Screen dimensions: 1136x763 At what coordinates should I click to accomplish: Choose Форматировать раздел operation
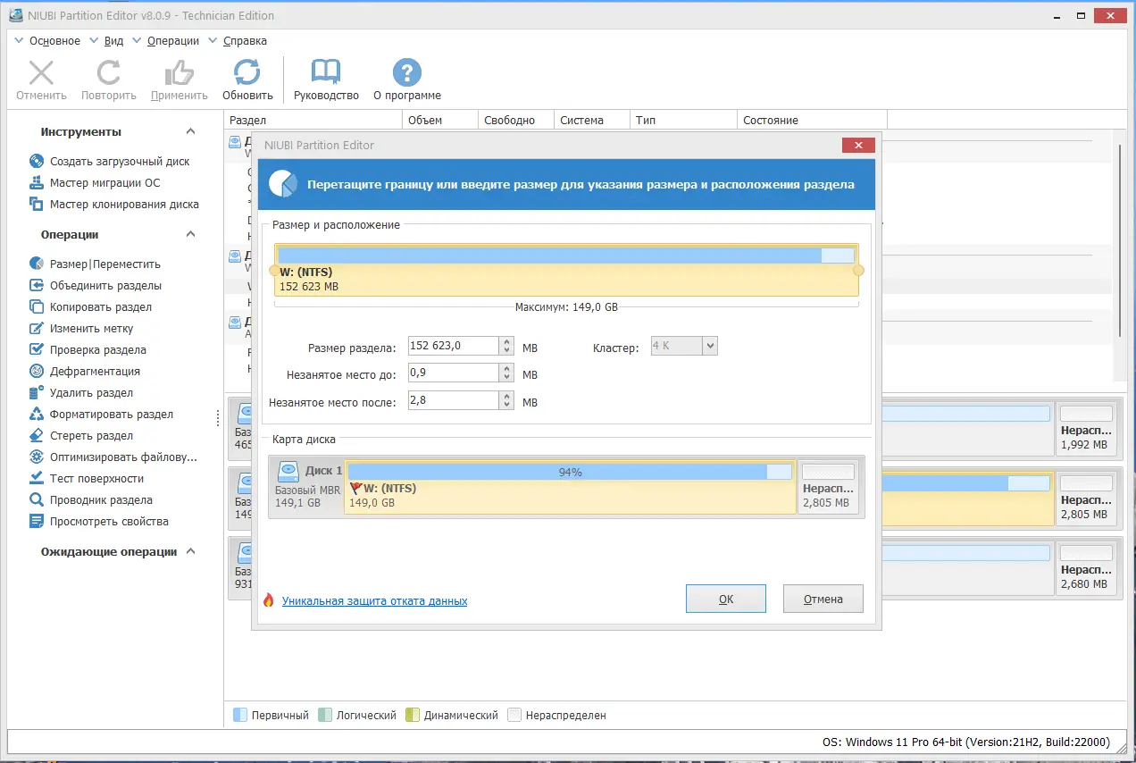112,415
